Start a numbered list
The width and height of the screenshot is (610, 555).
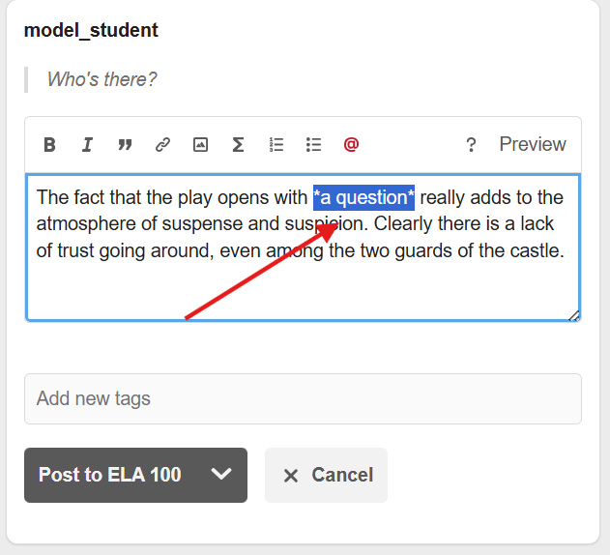[276, 145]
